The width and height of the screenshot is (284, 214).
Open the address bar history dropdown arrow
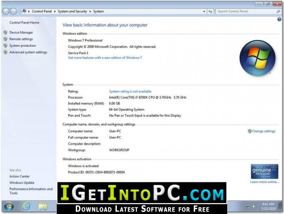click(x=204, y=11)
